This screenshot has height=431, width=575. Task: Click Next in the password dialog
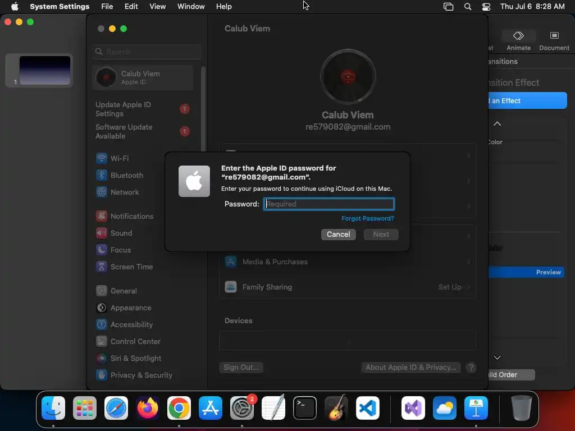(x=381, y=235)
